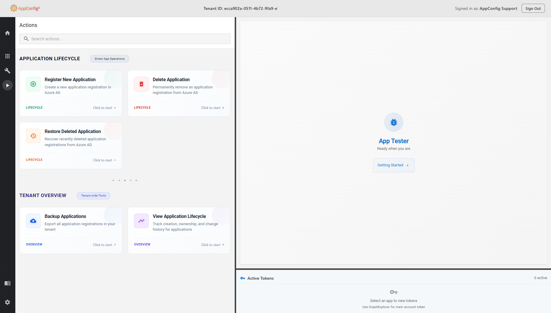Open settings gear in sidebar

coord(8,302)
